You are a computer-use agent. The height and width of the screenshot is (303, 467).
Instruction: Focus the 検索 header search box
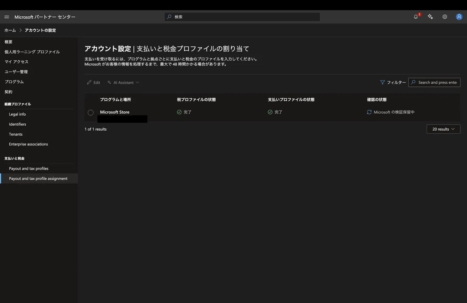point(242,17)
